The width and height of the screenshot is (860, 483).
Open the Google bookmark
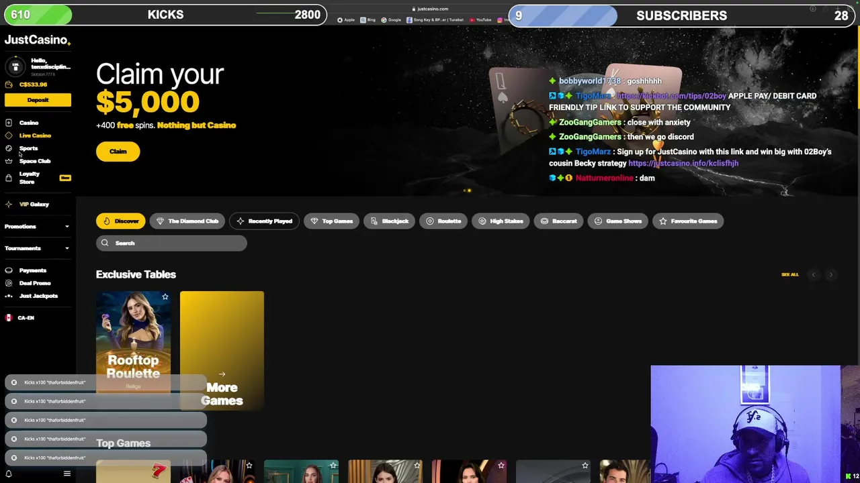point(391,20)
